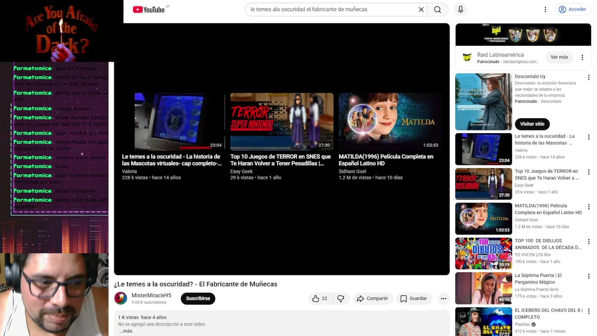Start voice search with microphone icon
Viewport: 597px width, 336px height.
tap(461, 9)
